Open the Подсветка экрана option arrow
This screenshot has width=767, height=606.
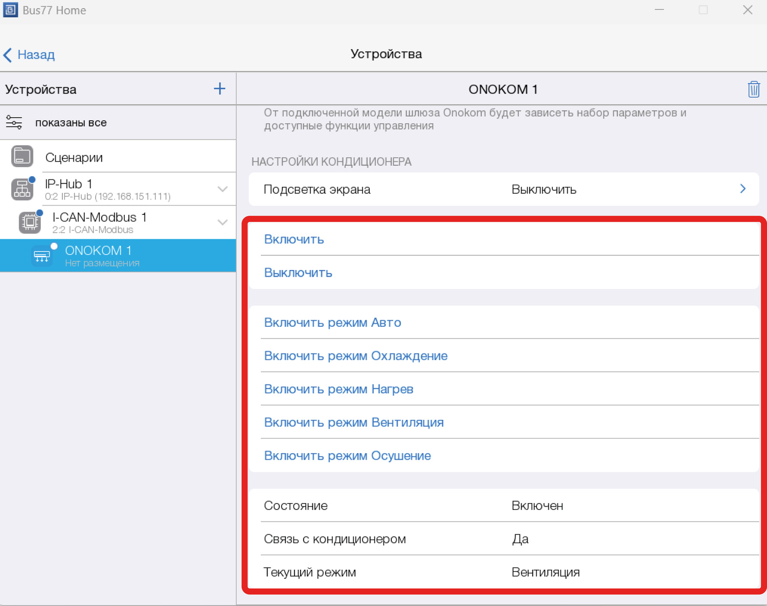click(x=742, y=189)
